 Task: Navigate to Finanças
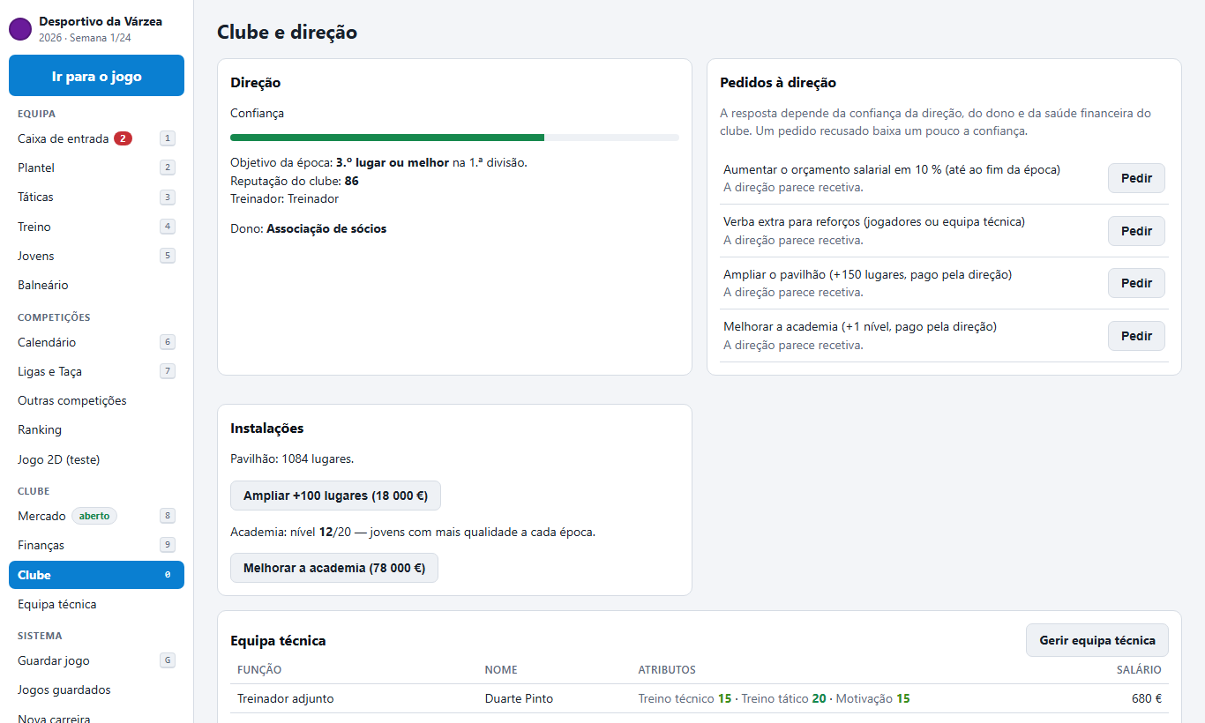pos(96,545)
